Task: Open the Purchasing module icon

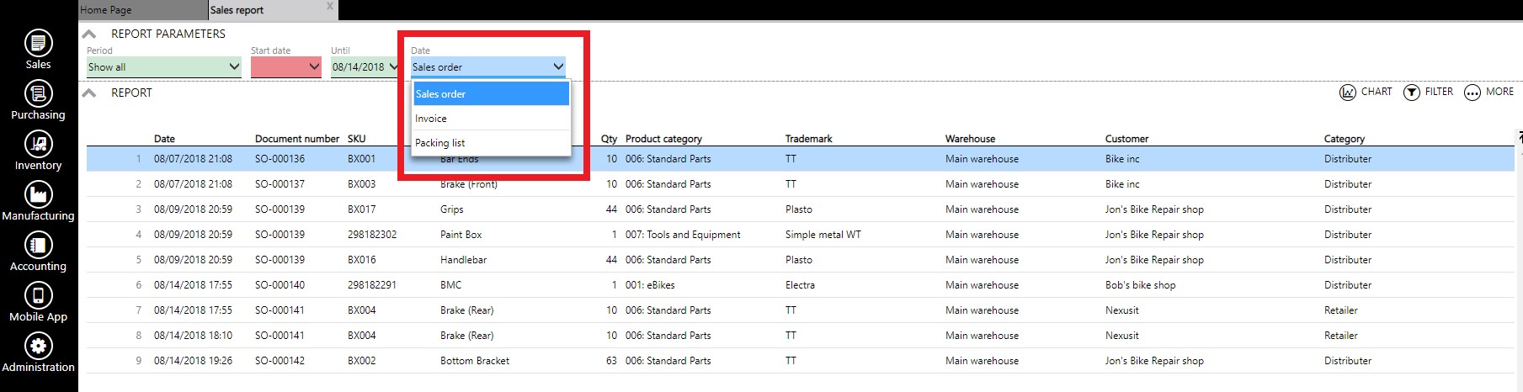Action: pyautogui.click(x=38, y=93)
